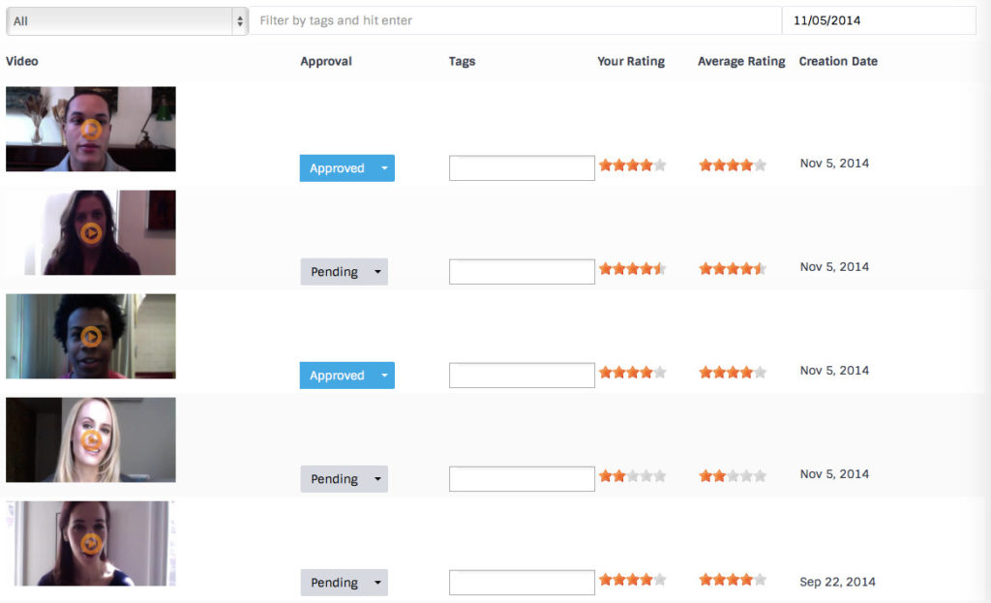Sort by the Creation Date column header
991x603 pixels.
(838, 61)
